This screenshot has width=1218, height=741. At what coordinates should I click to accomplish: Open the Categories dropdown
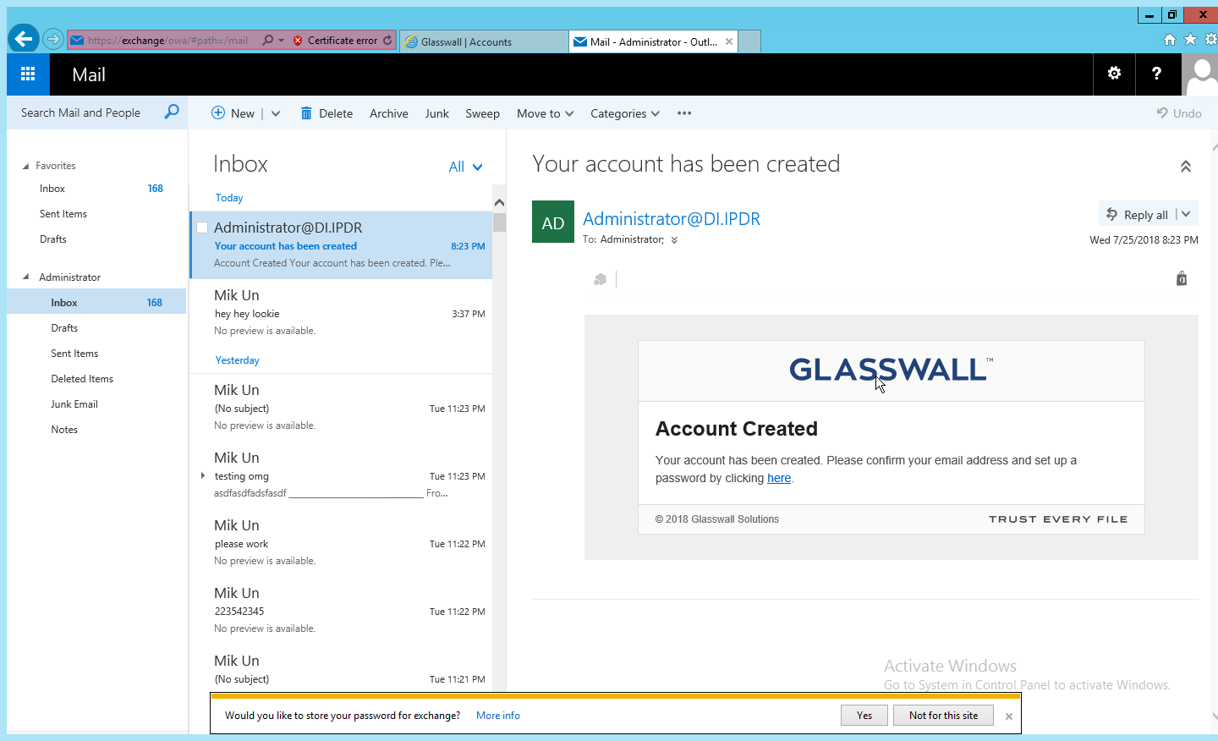(624, 113)
